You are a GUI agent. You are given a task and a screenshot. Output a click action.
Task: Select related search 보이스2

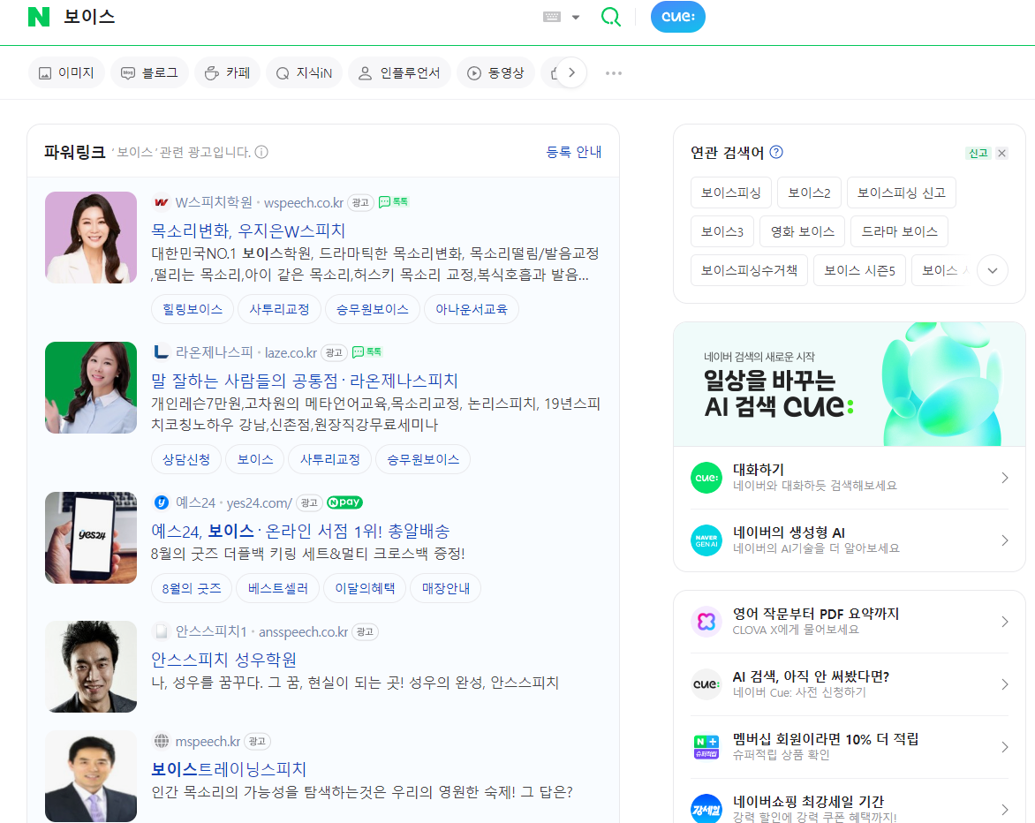[x=809, y=192]
